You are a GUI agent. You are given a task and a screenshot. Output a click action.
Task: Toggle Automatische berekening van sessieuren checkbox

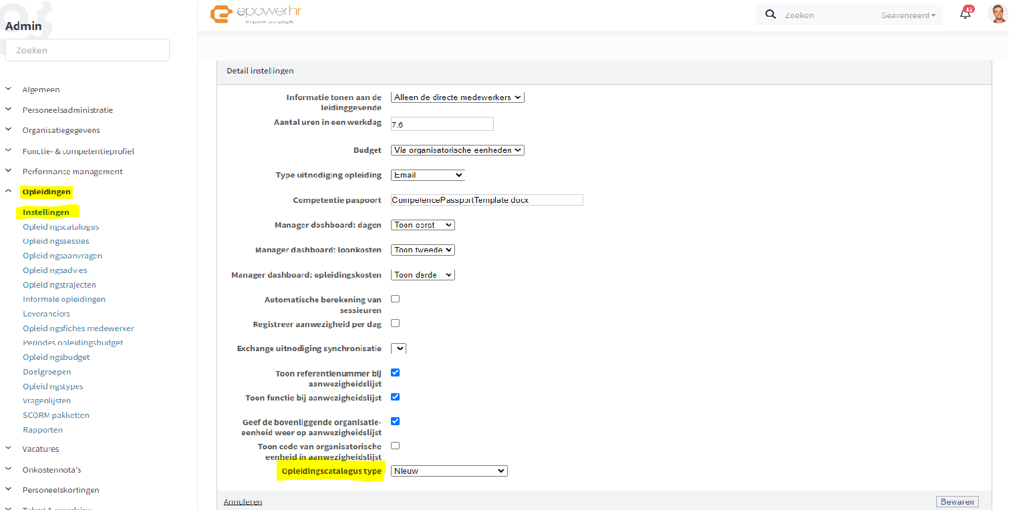(395, 298)
